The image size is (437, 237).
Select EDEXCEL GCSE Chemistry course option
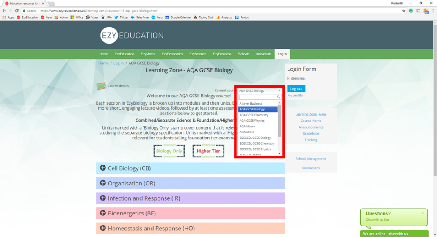(x=258, y=143)
